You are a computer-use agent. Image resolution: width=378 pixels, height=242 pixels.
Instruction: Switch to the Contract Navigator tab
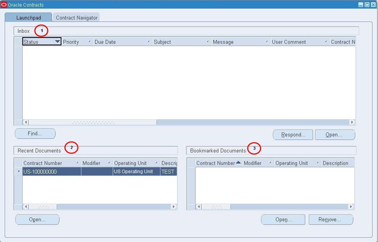(76, 17)
